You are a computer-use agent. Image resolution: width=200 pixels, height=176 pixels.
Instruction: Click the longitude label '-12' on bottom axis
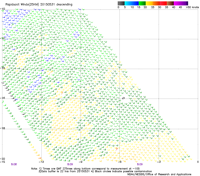(41, 162)
